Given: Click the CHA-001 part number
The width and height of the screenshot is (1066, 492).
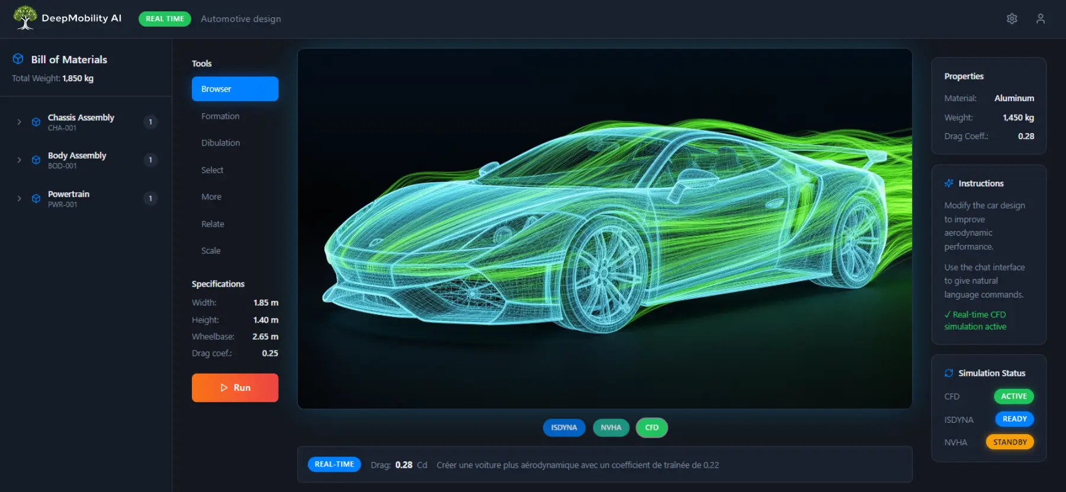Looking at the screenshot, I should tap(62, 128).
